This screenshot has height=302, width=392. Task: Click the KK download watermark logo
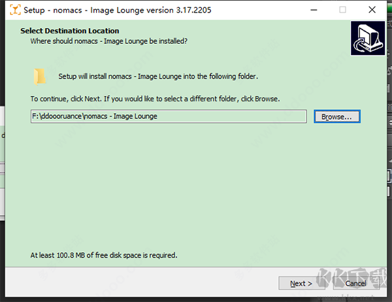coord(352,278)
